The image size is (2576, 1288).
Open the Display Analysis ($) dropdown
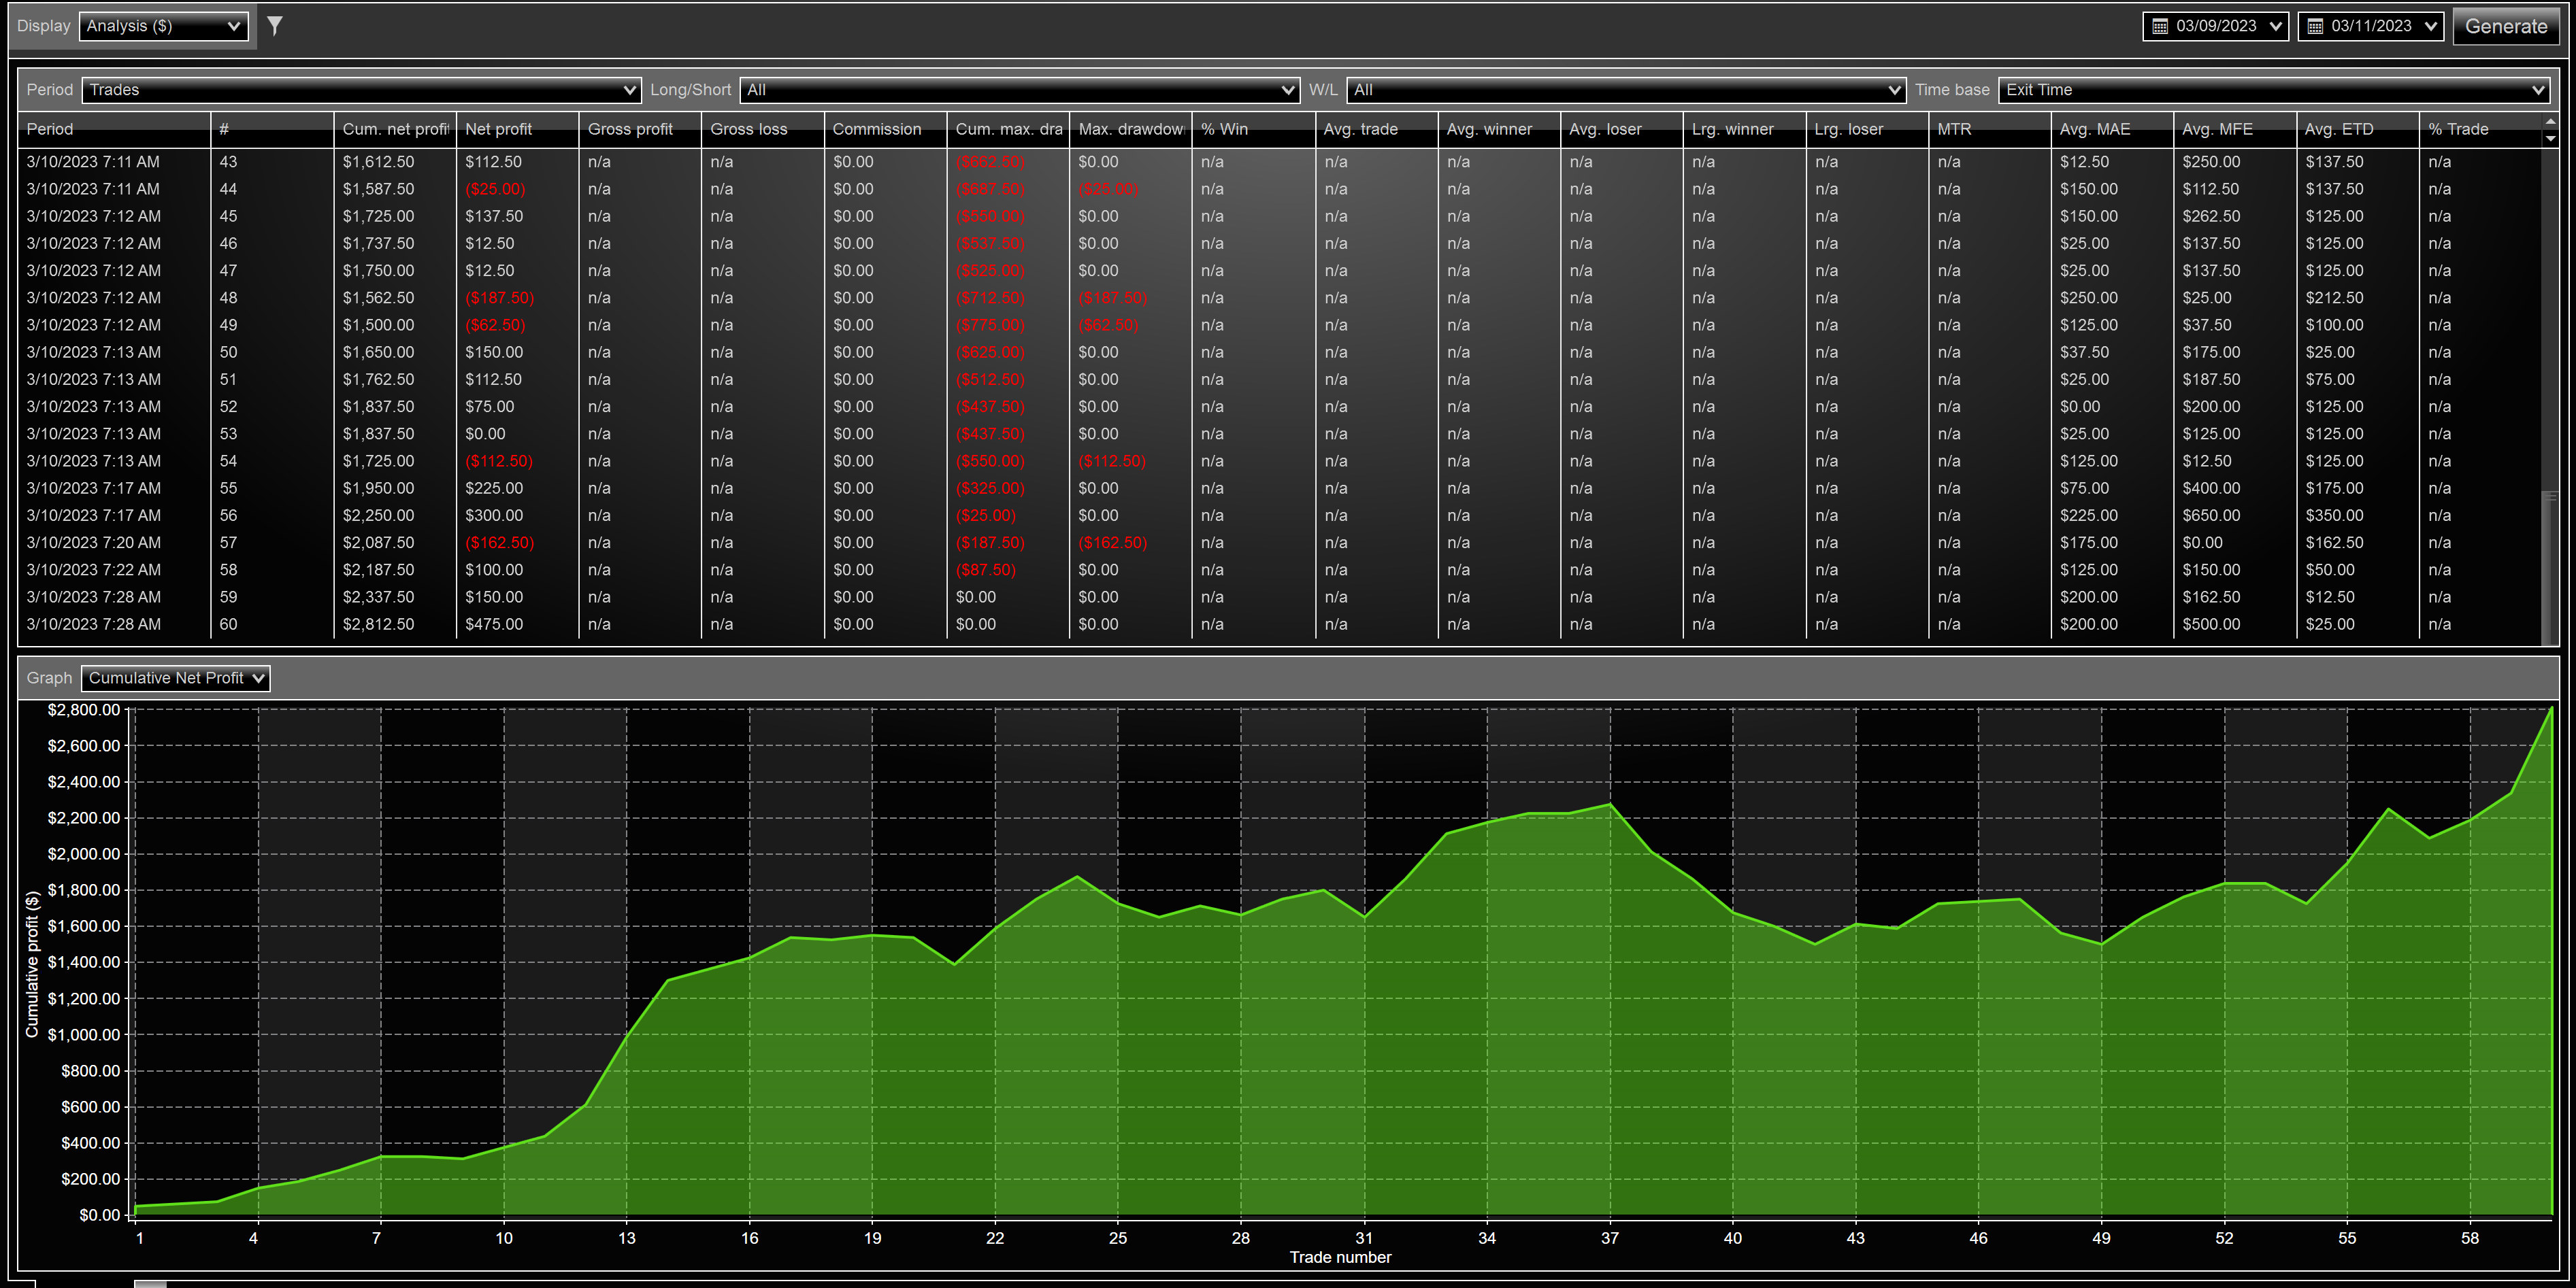[163, 26]
